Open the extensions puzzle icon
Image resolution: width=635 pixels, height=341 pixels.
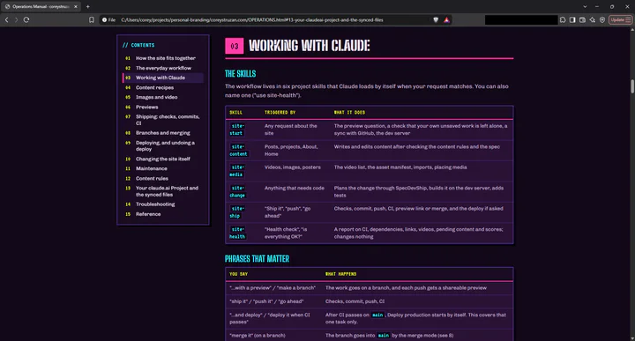563,19
